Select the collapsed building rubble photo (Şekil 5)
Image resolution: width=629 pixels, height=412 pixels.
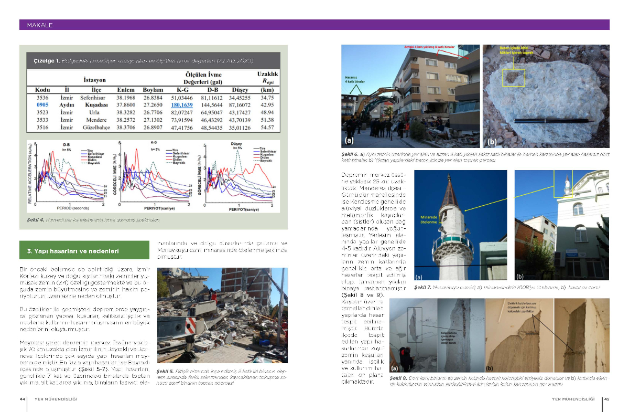tap(222, 316)
